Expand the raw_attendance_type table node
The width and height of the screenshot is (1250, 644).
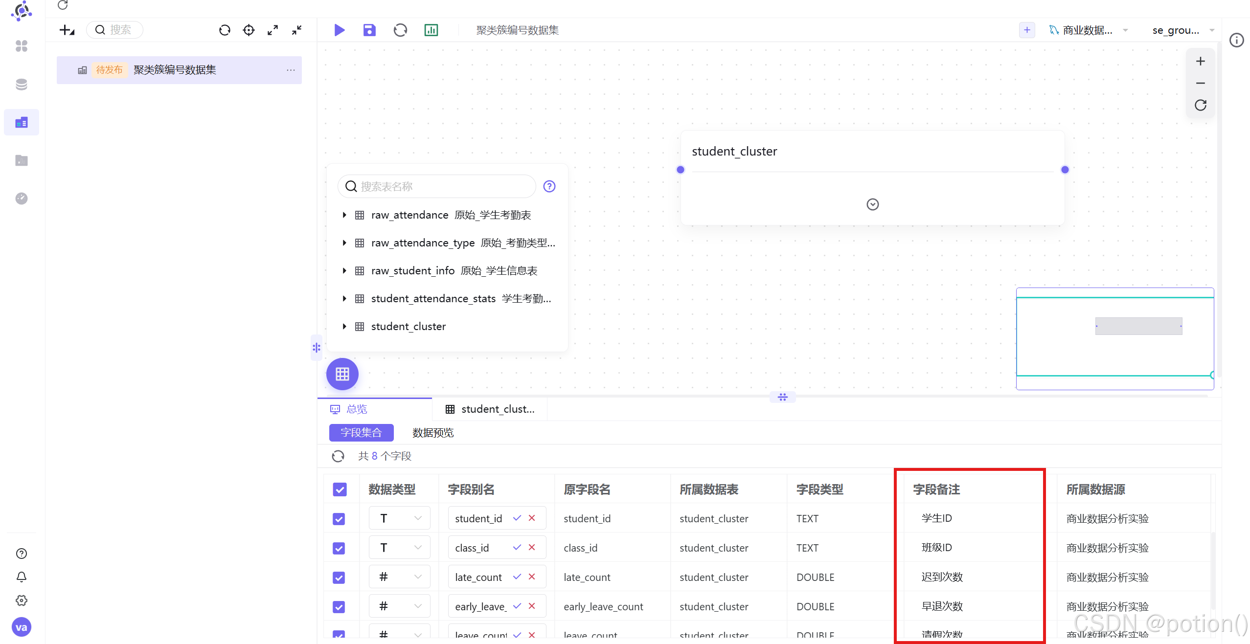tap(344, 243)
